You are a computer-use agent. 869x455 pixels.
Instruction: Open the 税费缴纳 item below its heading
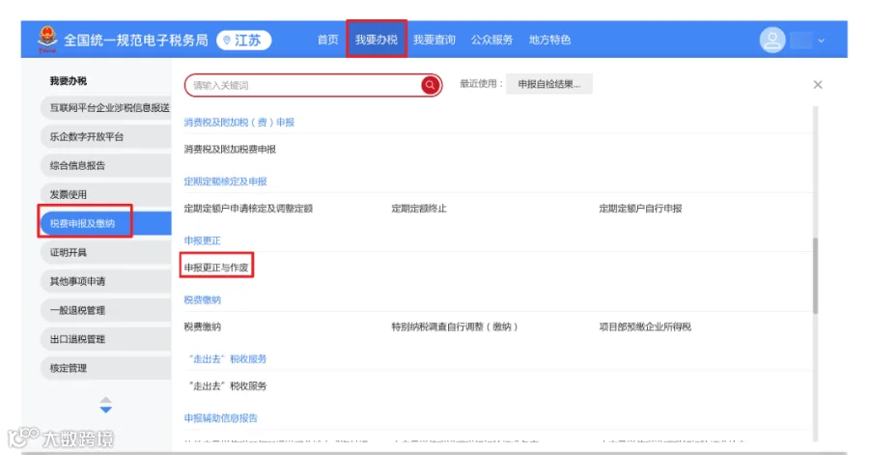[x=203, y=327]
